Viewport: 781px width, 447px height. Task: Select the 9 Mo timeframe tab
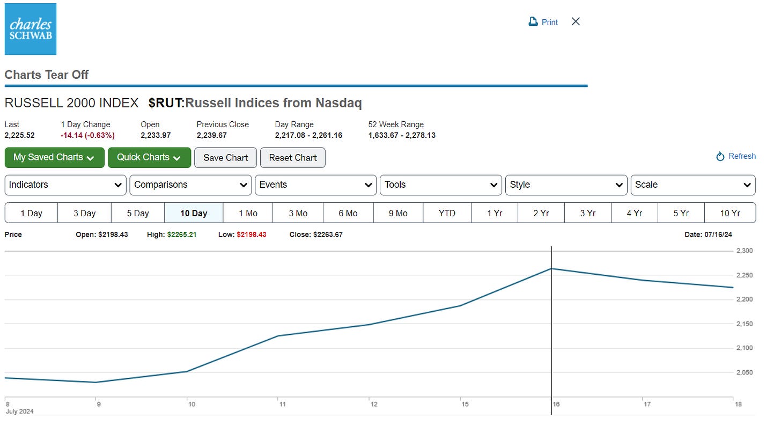click(398, 213)
